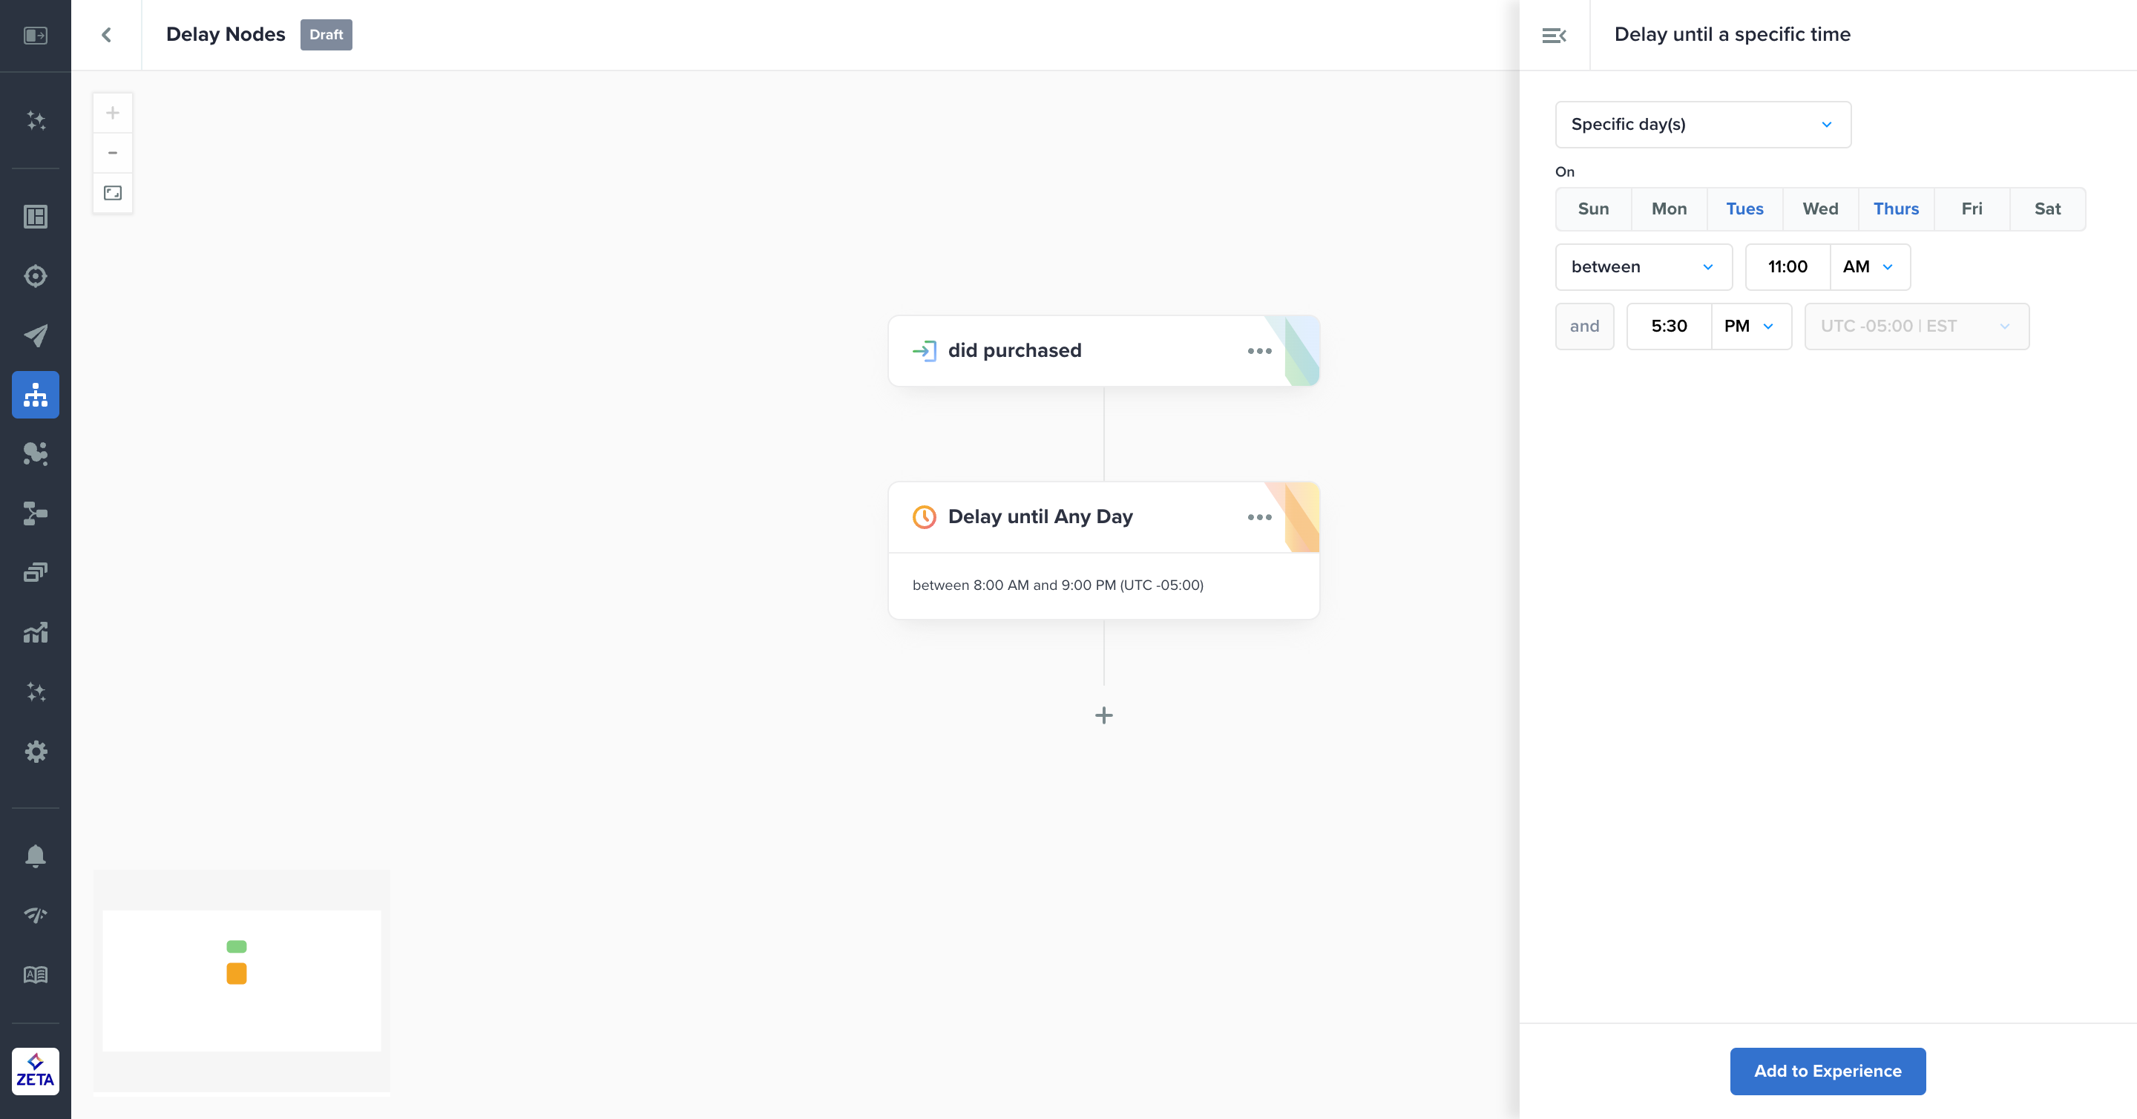2137x1119 pixels.
Task: Click the canvas zoom out minus button
Action: coord(113,153)
